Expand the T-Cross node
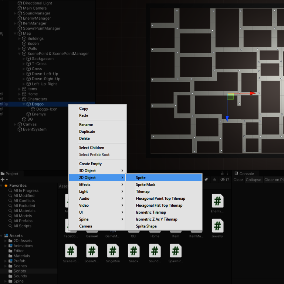The height and width of the screenshot is (284, 284). pos(24,64)
